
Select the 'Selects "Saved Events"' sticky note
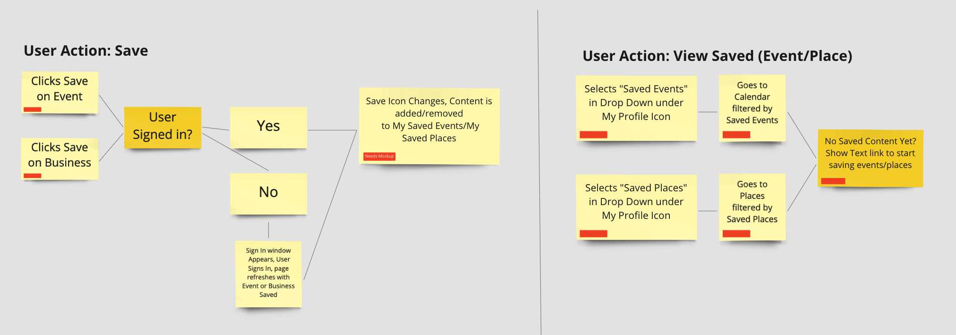[x=636, y=108]
